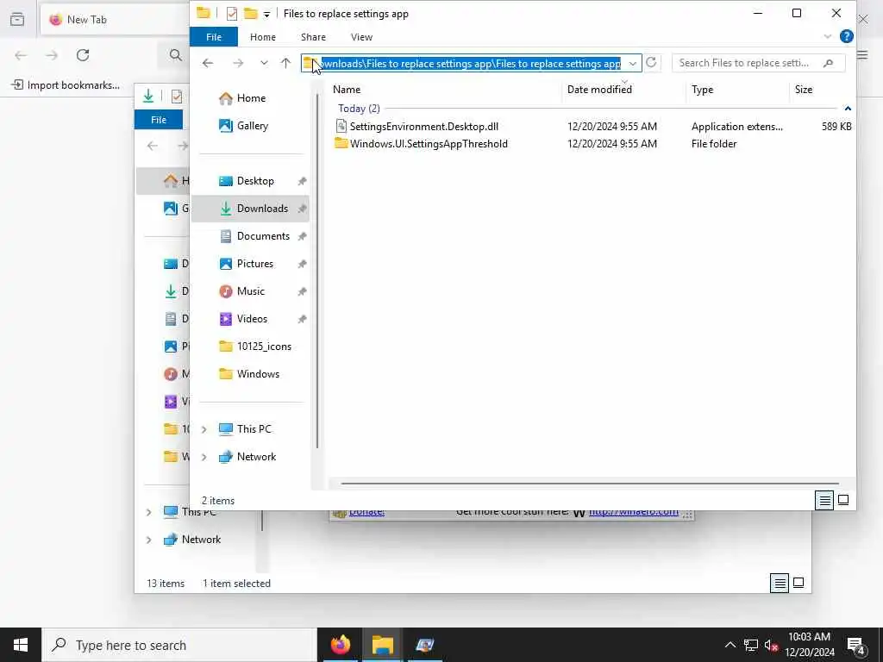Switch back window to large thumbnails view
The width and height of the screenshot is (883, 662).
click(798, 584)
